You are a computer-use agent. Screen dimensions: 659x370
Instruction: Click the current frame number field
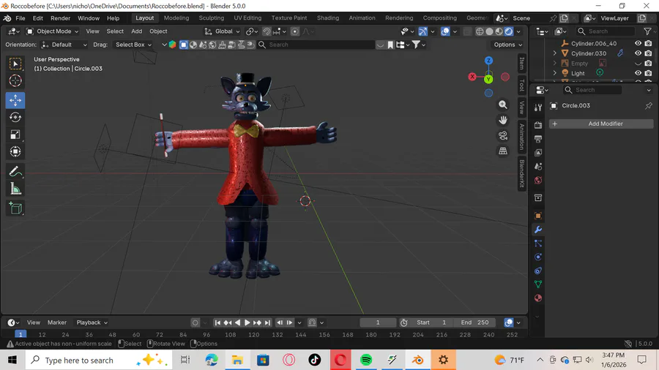point(377,322)
